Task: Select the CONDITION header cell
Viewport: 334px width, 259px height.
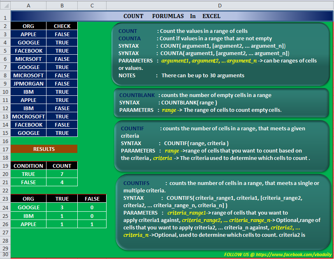Action: point(28,166)
